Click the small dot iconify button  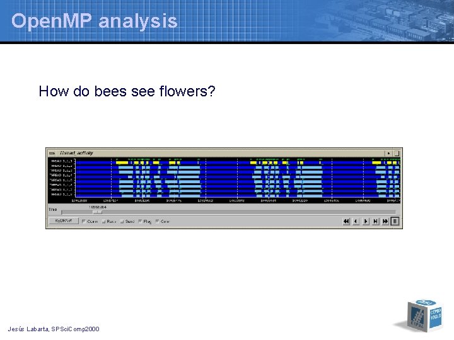388,153
